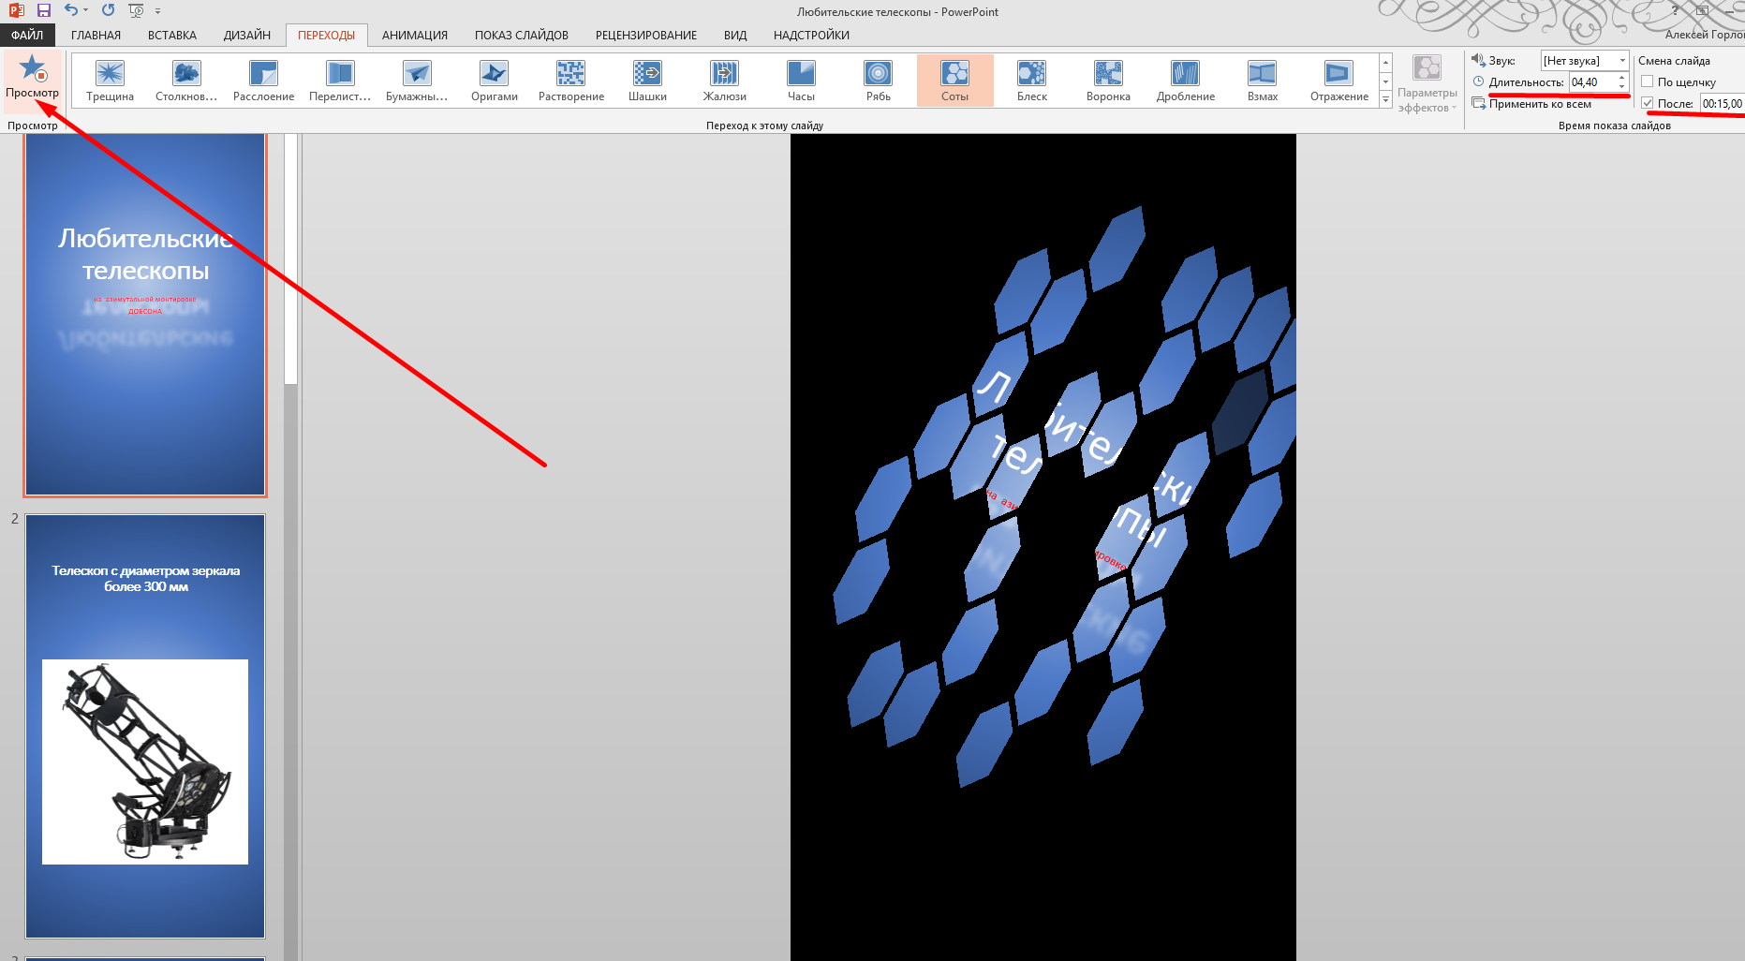The width and height of the screenshot is (1745, 961).
Task: Uncheck the После timing checkbox
Action: point(1648,103)
